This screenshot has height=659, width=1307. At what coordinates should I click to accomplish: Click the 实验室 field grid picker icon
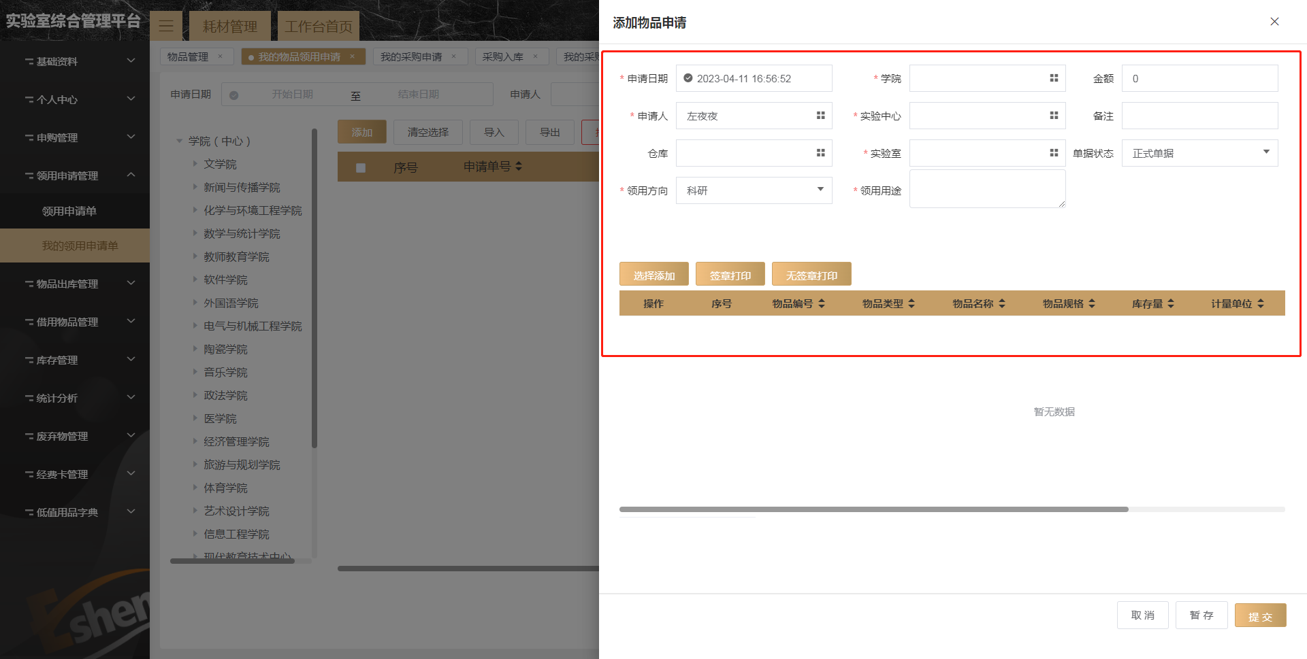click(1054, 153)
